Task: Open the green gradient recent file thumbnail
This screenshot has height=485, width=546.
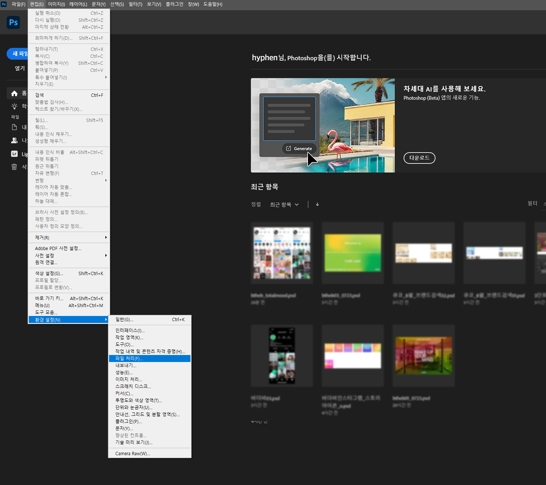Action: (353, 253)
